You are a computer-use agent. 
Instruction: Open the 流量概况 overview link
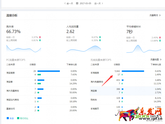click(x=155, y=15)
